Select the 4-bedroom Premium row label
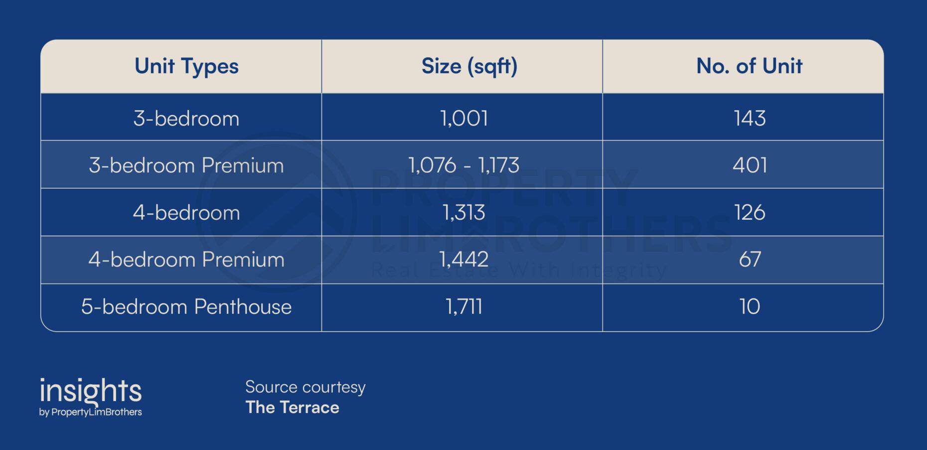 pyautogui.click(x=186, y=260)
